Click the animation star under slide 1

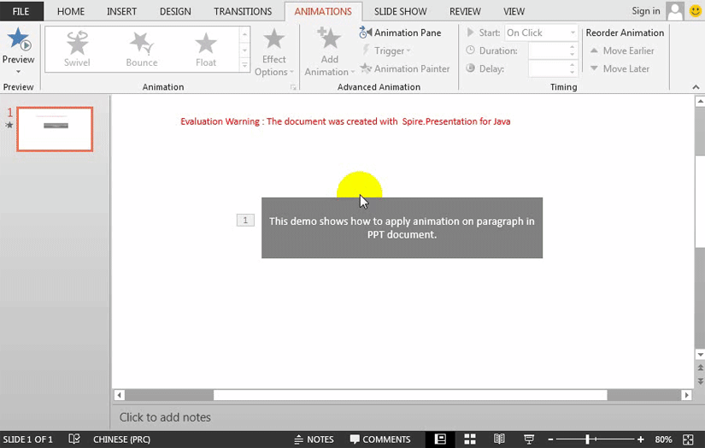tap(9, 125)
